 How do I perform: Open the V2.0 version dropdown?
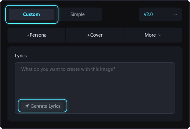160,14
